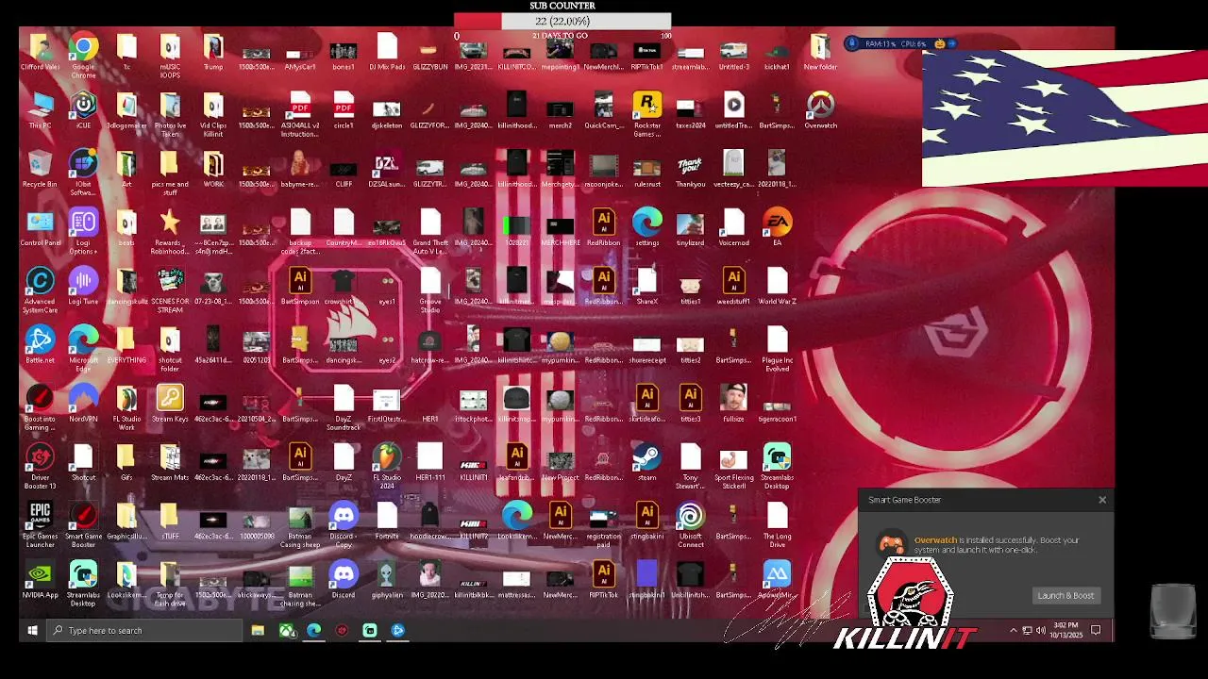
Task: Open the This PC icon
Action: (x=40, y=110)
